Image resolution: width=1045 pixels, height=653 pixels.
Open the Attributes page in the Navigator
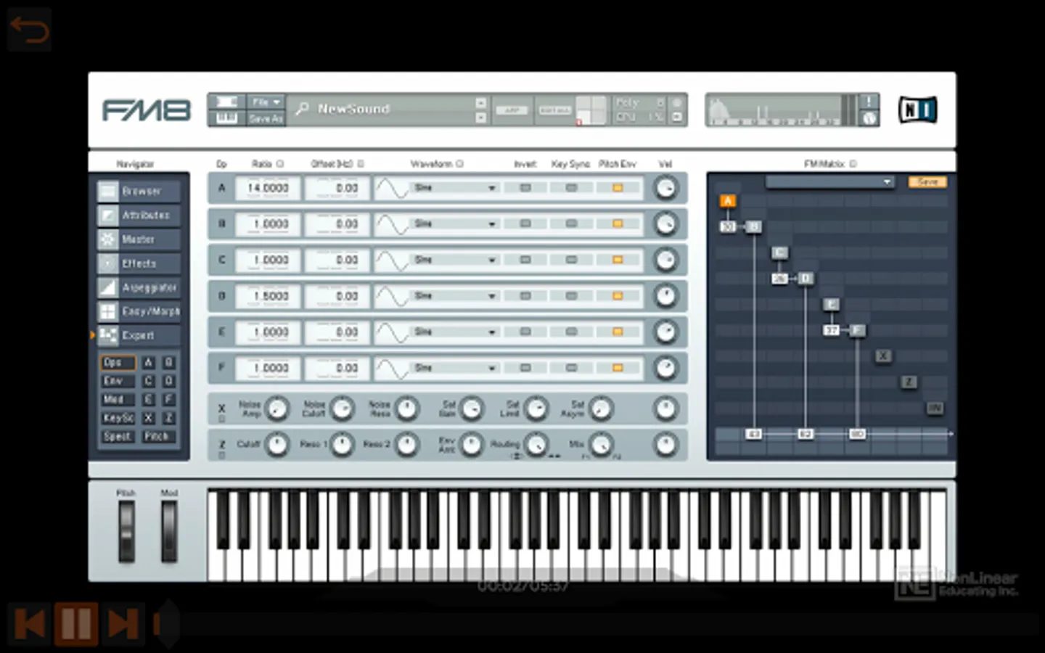[139, 215]
